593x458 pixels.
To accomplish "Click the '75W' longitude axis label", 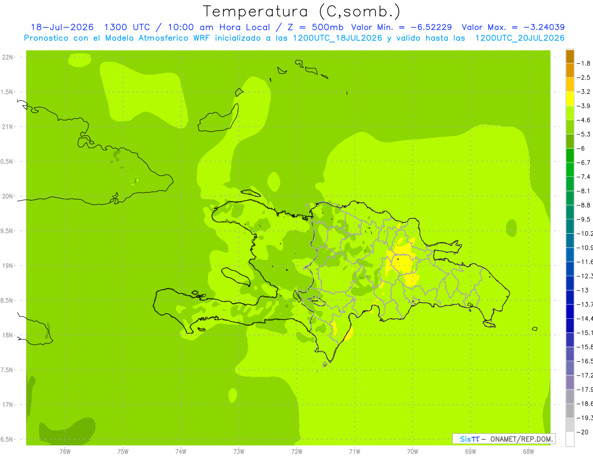I will point(123,452).
